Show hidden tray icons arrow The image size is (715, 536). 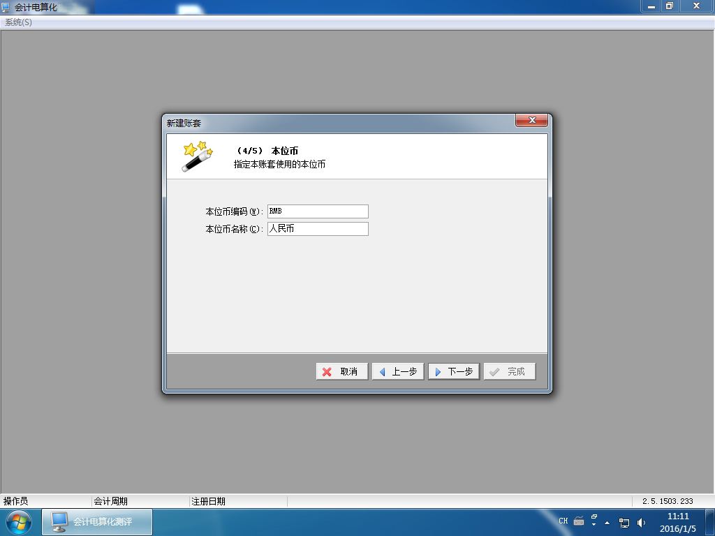click(x=607, y=522)
